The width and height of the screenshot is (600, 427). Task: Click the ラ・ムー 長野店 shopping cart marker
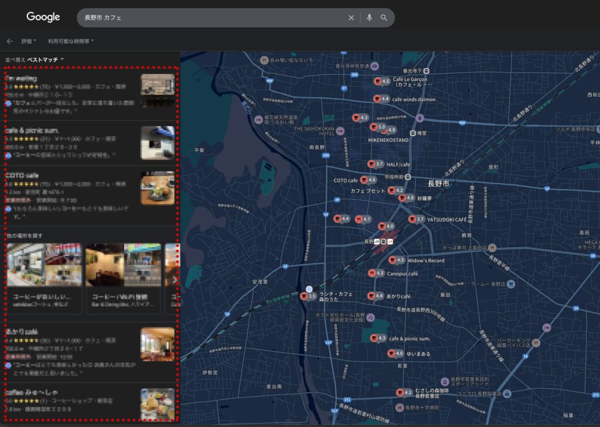[511, 284]
